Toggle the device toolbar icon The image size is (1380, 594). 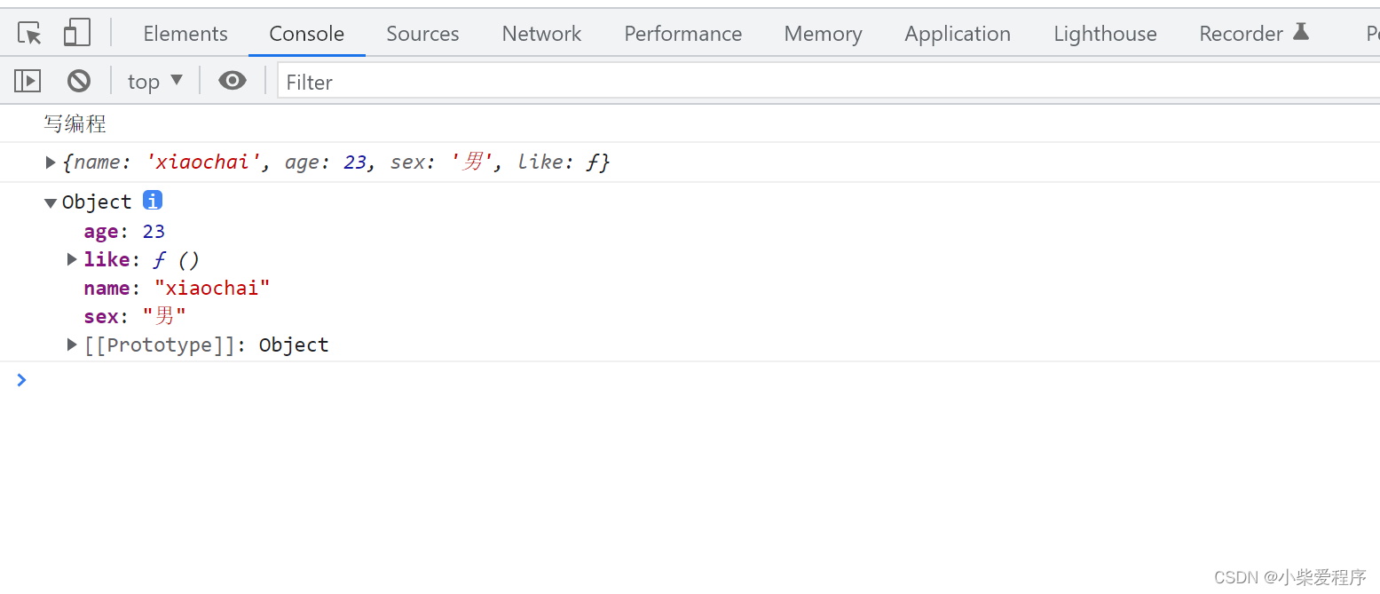tap(77, 34)
